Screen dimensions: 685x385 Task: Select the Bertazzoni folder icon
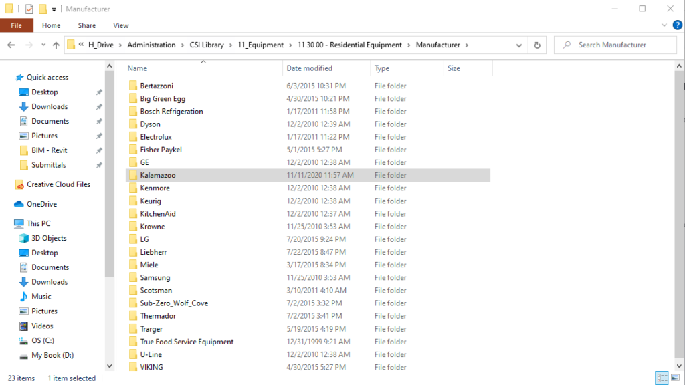pyautogui.click(x=133, y=86)
